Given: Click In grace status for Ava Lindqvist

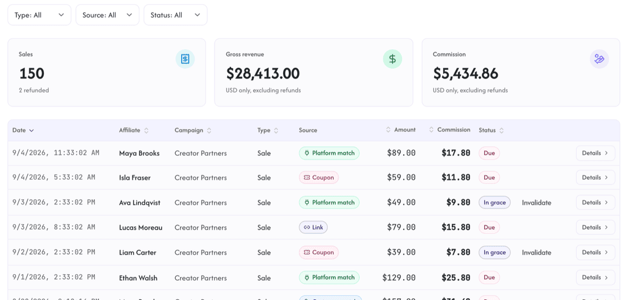Looking at the screenshot, I should 495,202.
